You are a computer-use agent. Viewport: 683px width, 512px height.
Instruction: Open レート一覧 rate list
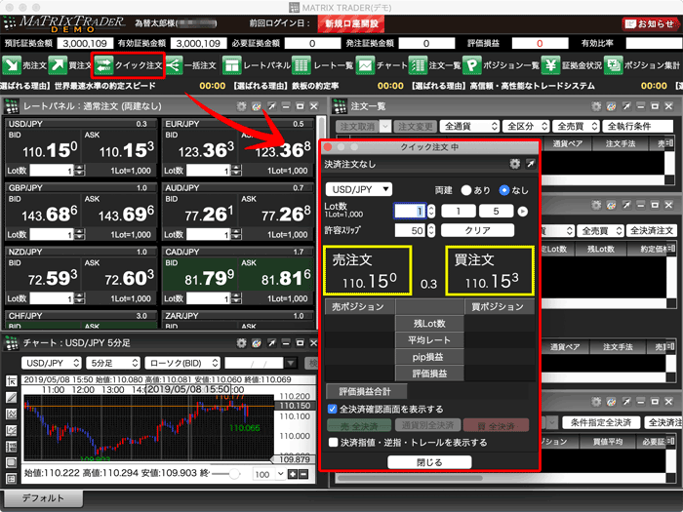pyautogui.click(x=323, y=65)
